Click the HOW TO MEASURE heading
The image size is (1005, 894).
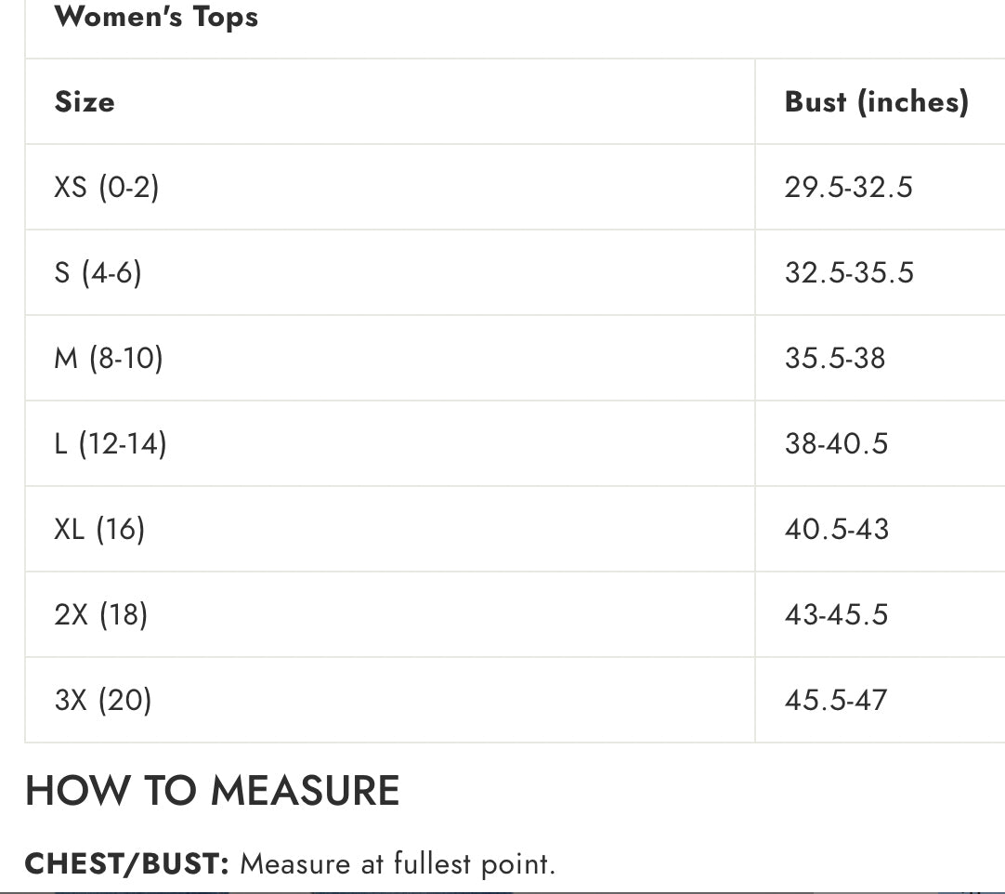pos(212,790)
